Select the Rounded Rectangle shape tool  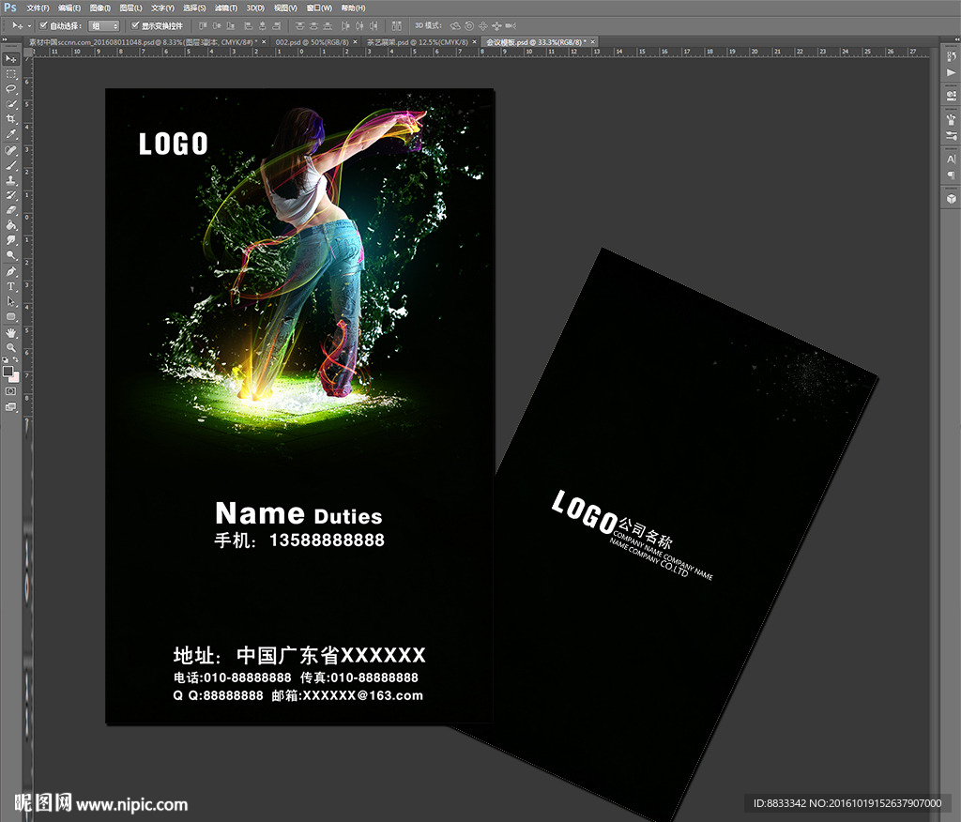pyautogui.click(x=11, y=317)
